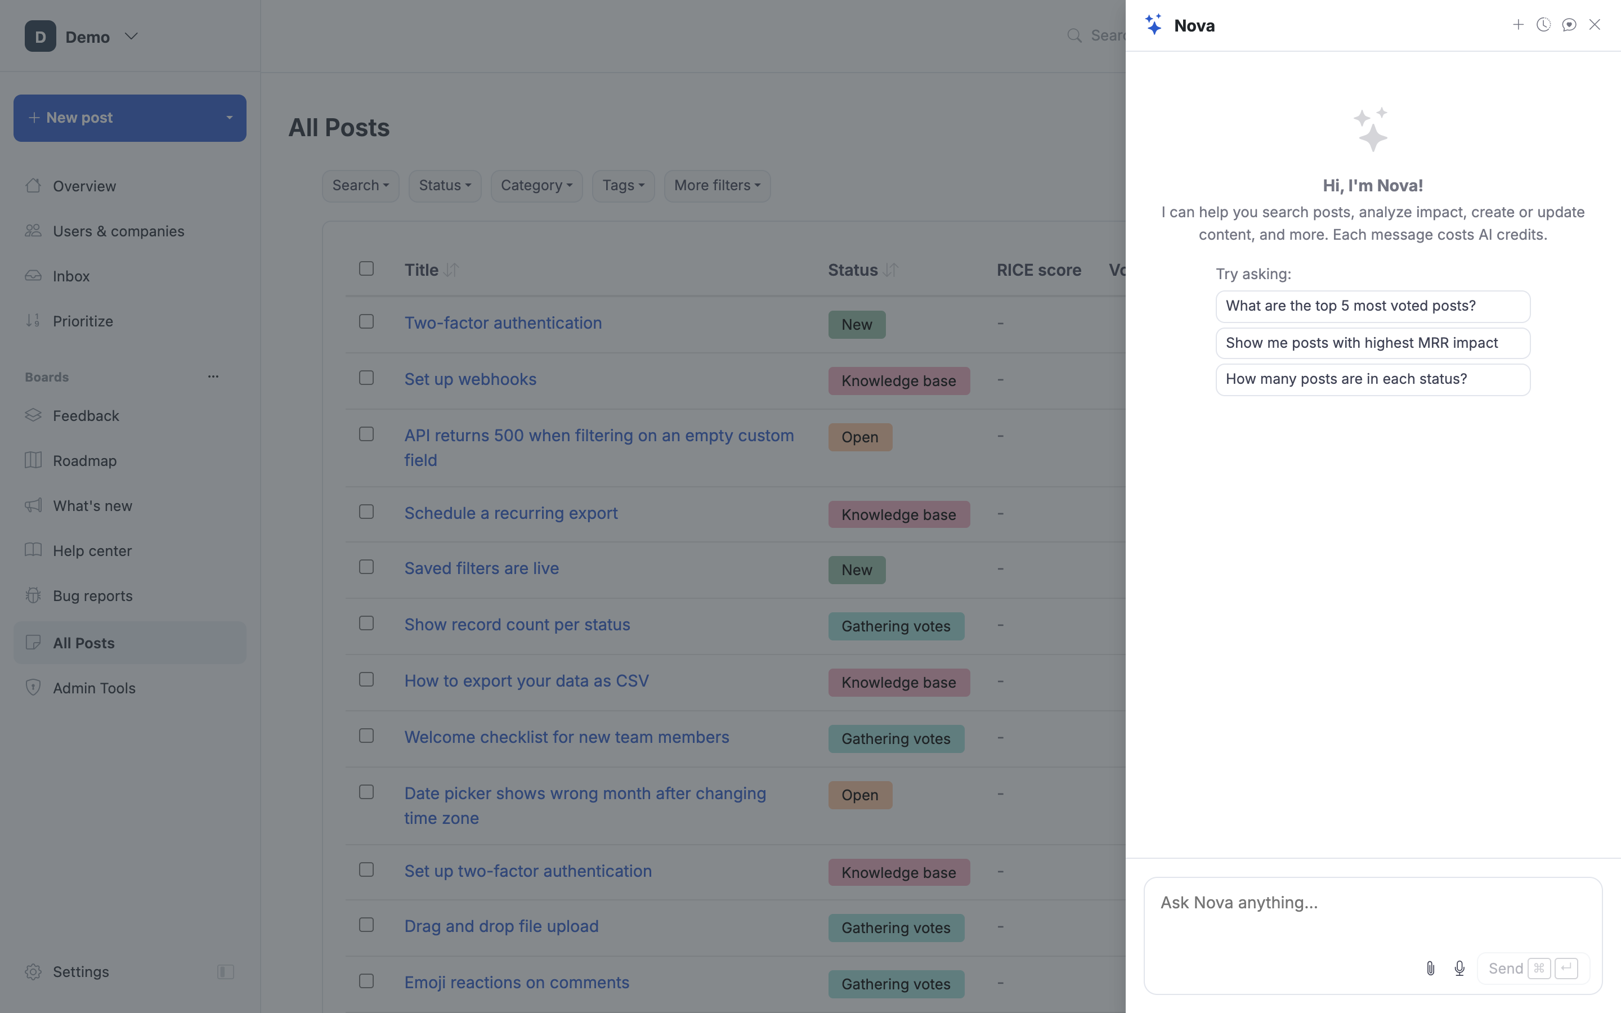Click the Bug reports bug icon
Image resolution: width=1621 pixels, height=1013 pixels.
[x=33, y=595]
